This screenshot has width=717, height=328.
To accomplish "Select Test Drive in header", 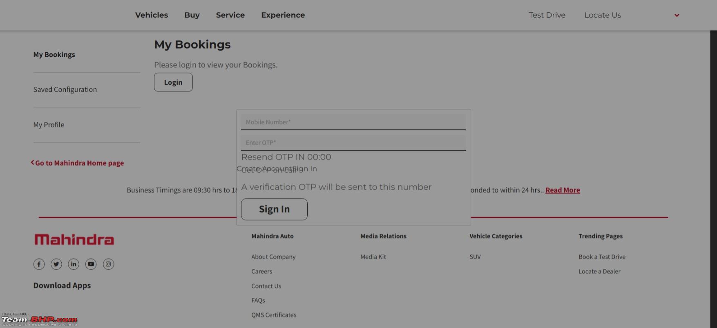I will [x=547, y=15].
